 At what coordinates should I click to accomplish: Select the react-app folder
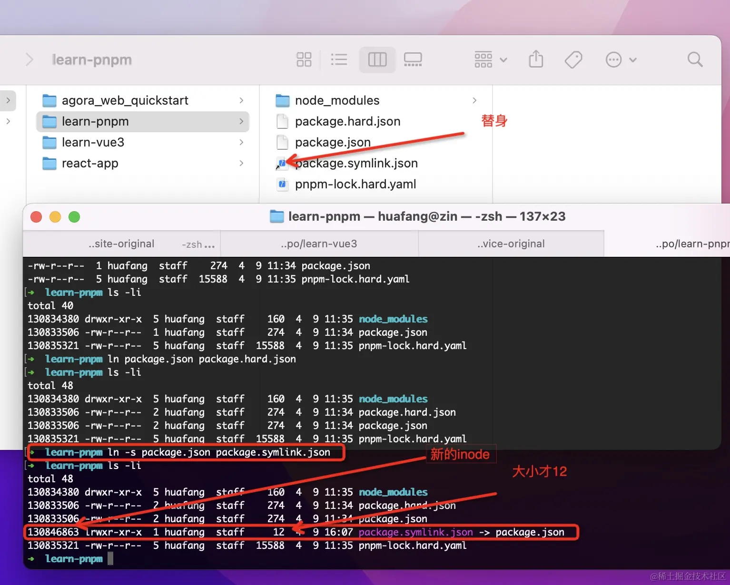(143, 163)
